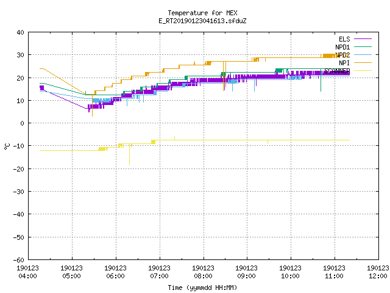Click the yellow SCANNER downward spike near 06:20
The height and width of the screenshot is (293, 390).
[129, 156]
